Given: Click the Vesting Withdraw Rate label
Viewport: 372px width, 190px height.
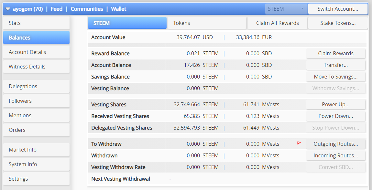Looking at the screenshot, I should pyautogui.click(x=118, y=167).
